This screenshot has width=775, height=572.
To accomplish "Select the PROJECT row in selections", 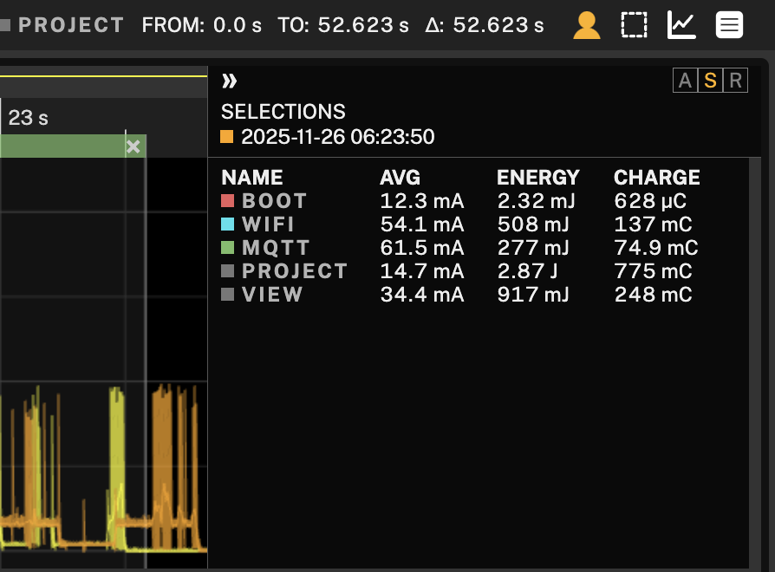I will coord(295,271).
